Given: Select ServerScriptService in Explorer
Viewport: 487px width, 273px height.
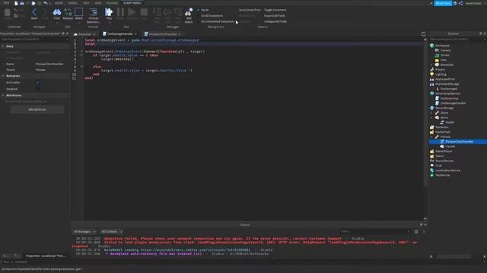Looking at the screenshot, I should (447, 93).
